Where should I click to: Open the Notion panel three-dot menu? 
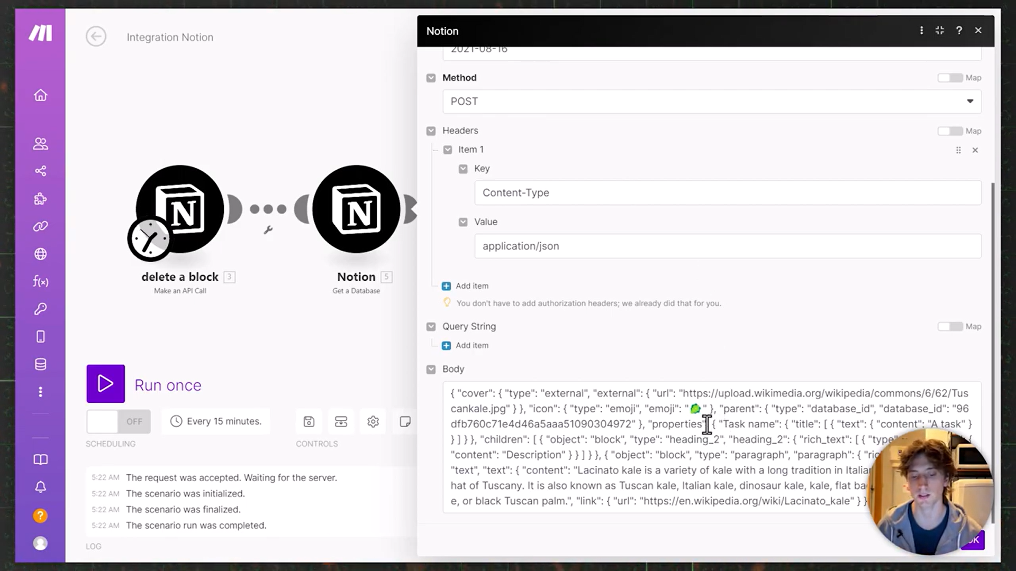click(x=921, y=31)
